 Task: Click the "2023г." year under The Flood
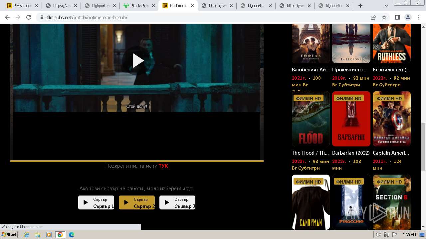click(x=299, y=161)
